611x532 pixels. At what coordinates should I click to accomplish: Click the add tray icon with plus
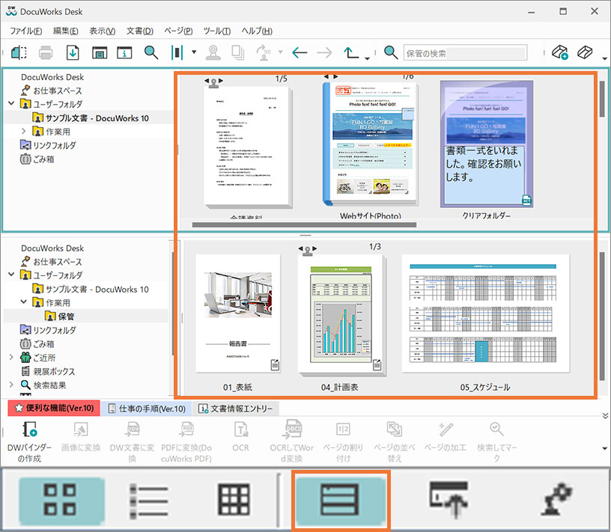pos(560,52)
